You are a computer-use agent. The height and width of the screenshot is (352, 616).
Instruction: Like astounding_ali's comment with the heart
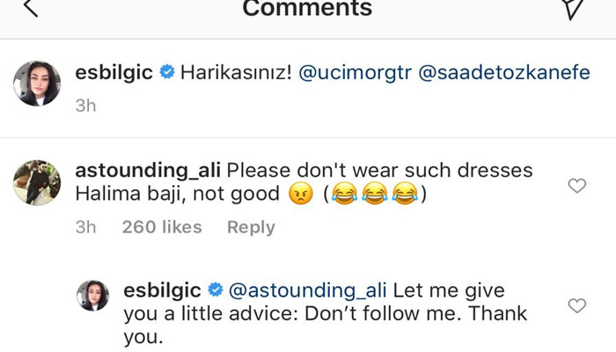click(x=577, y=186)
